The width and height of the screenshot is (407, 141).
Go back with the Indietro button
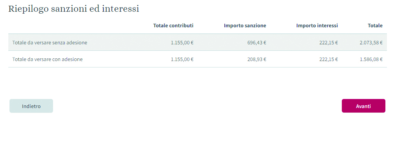[31, 106]
